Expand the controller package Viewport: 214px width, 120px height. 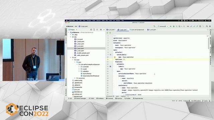tap(79, 67)
